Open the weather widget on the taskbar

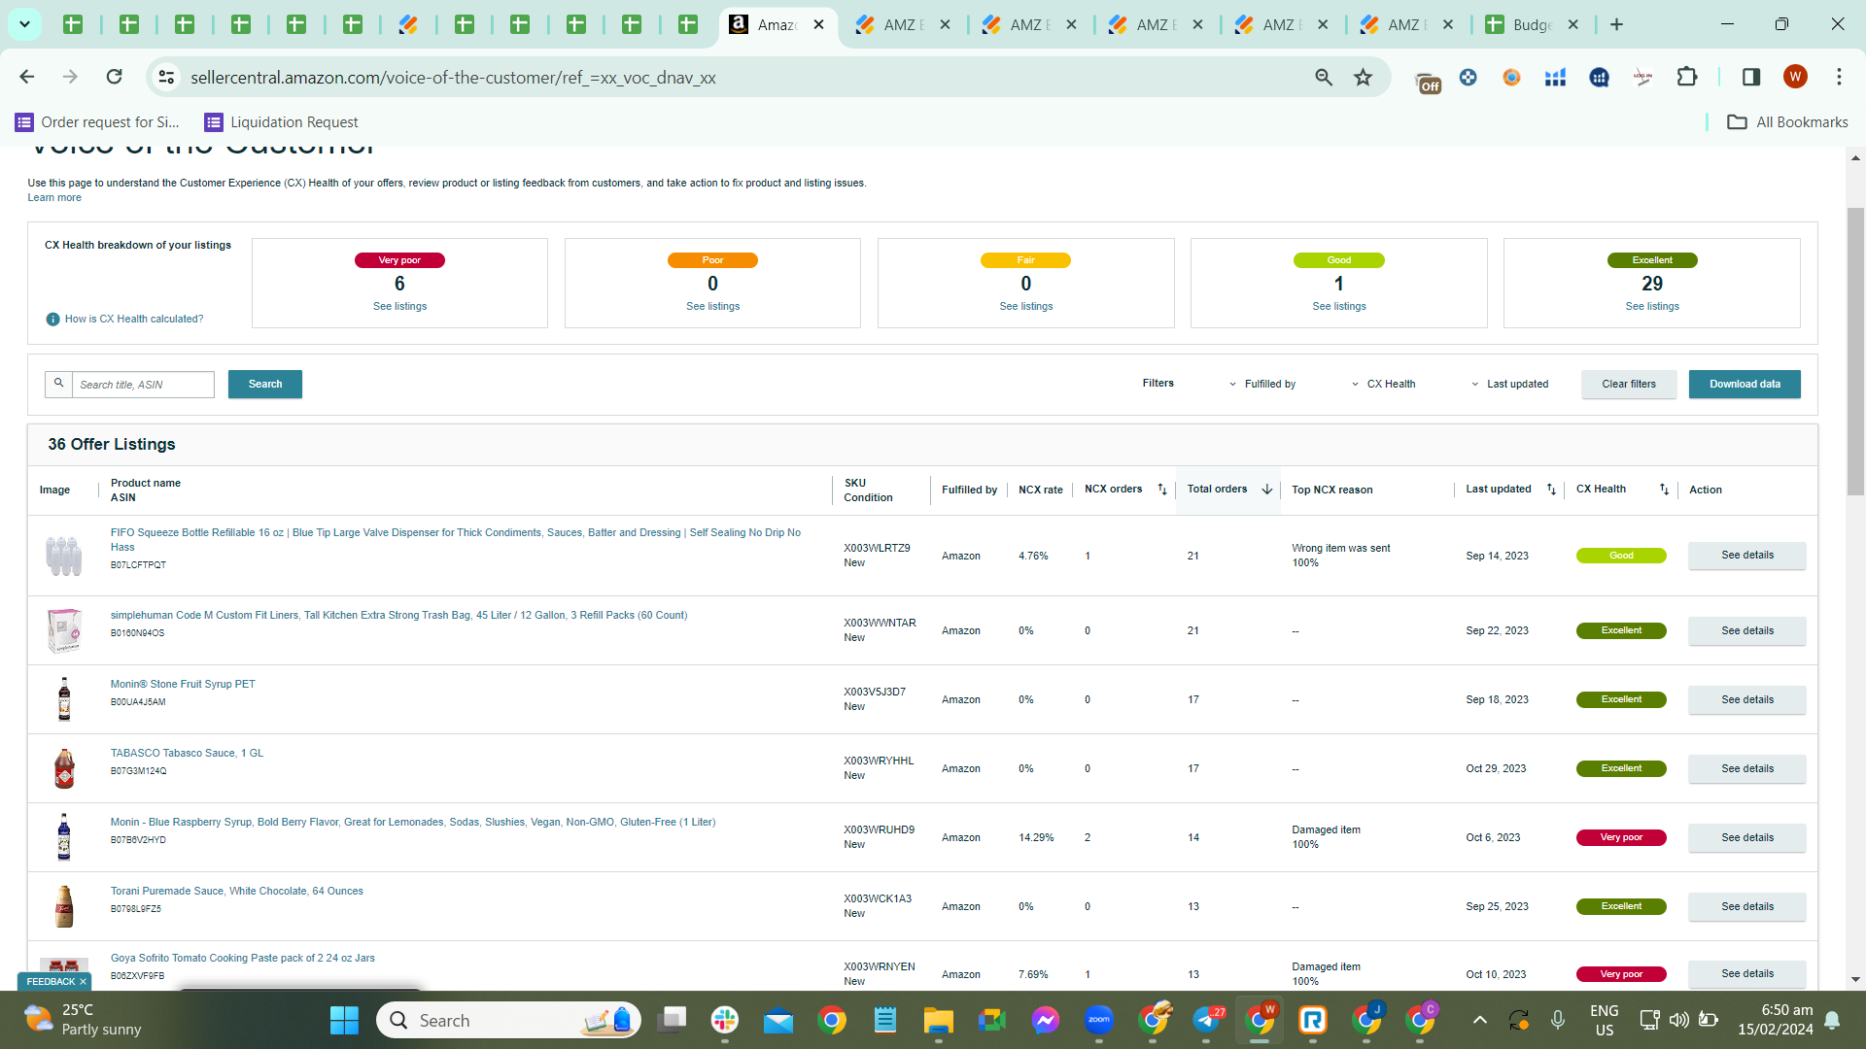(x=84, y=1020)
